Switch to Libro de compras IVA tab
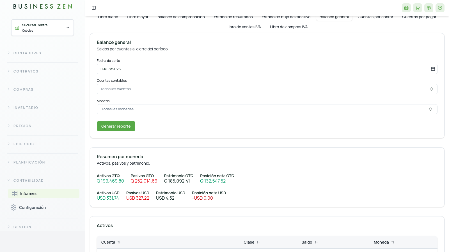The image size is (449, 252). pos(289,27)
